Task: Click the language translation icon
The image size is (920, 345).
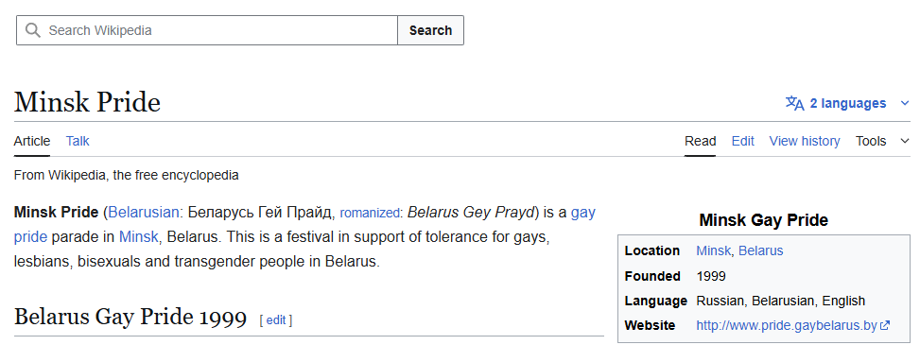Action: pos(794,103)
